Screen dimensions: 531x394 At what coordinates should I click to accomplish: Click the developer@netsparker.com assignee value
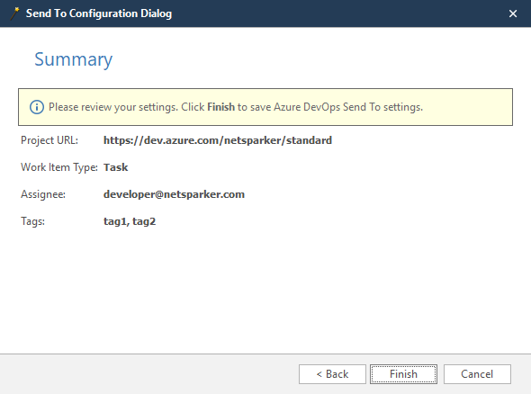(174, 194)
